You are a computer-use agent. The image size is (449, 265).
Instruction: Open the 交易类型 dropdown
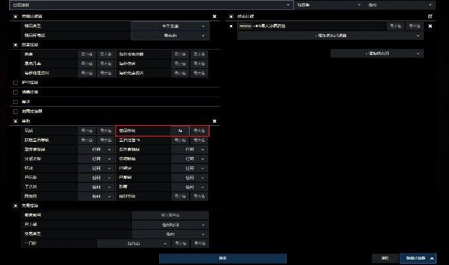coord(169,234)
